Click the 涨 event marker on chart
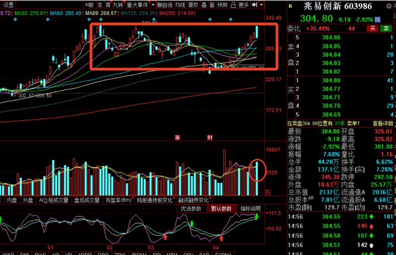The width and height of the screenshot is (396, 255). (x=177, y=138)
